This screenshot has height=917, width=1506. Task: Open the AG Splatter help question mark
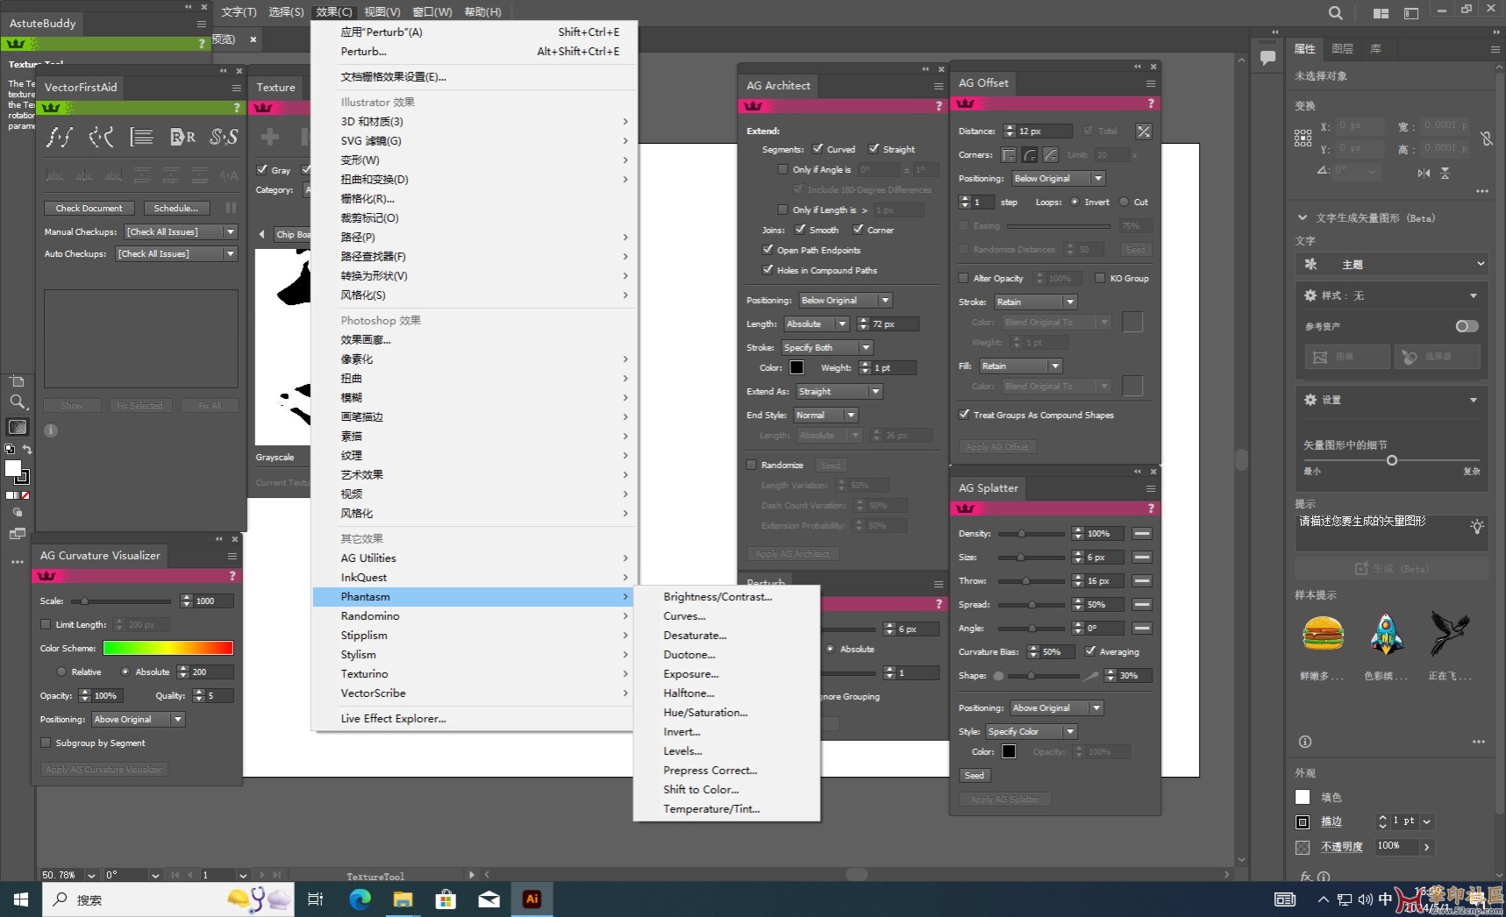pyautogui.click(x=1151, y=508)
